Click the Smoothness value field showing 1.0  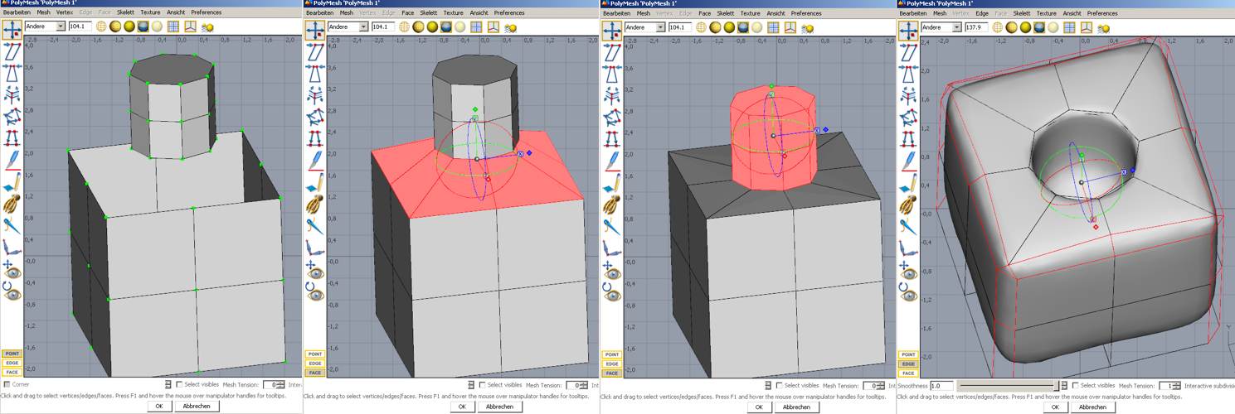(941, 386)
